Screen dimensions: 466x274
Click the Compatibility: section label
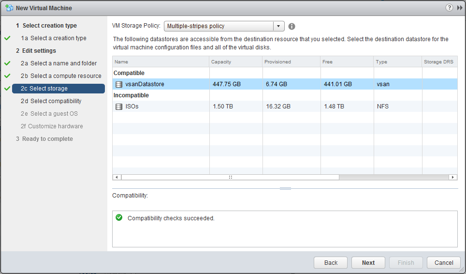130,196
